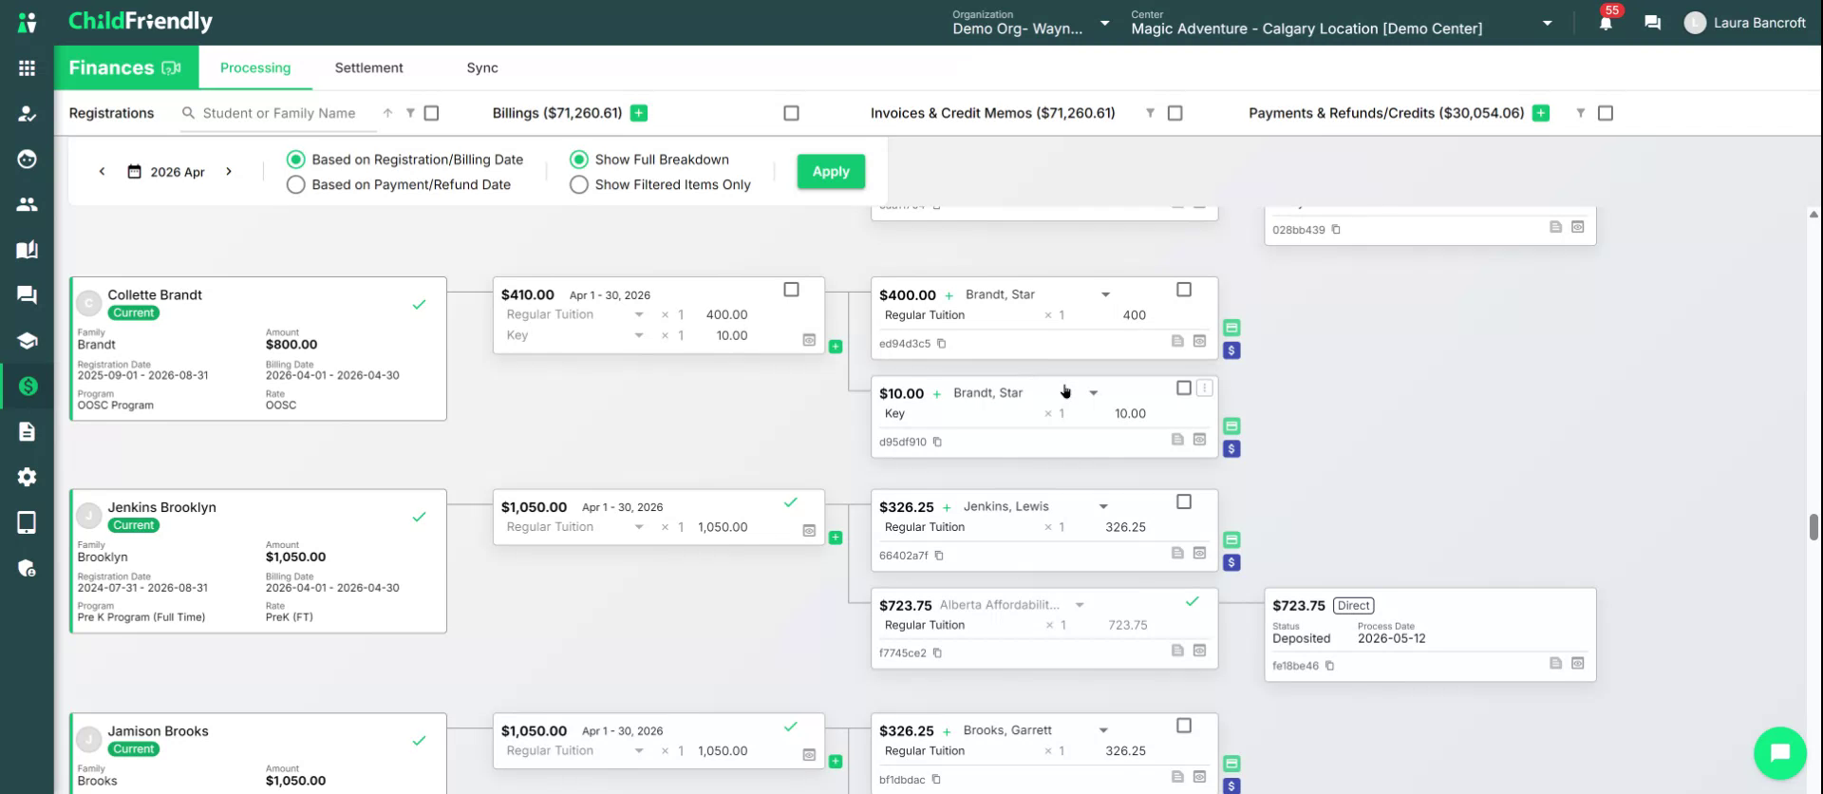Image resolution: width=1823 pixels, height=794 pixels.
Task: Open payer dropdown on $400.00 Brandt invoice
Action: [x=1105, y=294]
